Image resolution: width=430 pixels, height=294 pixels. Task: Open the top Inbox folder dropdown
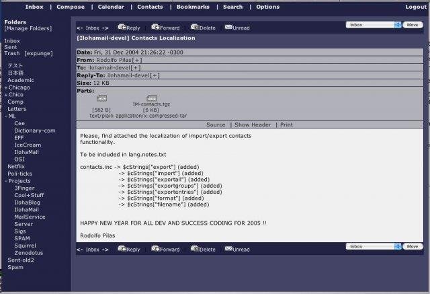[374, 25]
